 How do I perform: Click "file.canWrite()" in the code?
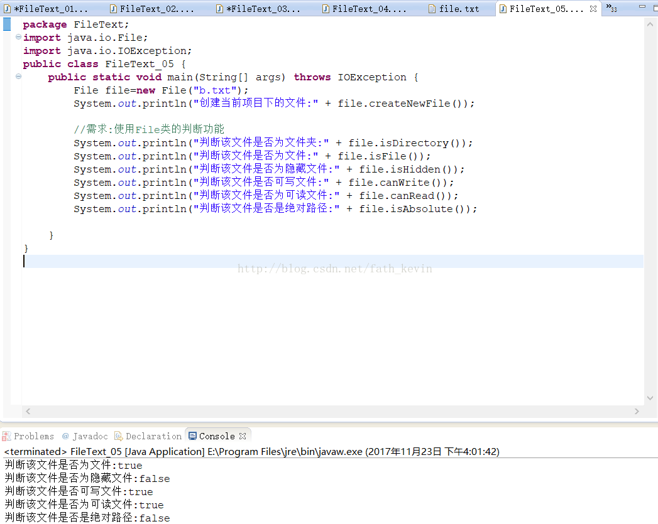point(397,183)
